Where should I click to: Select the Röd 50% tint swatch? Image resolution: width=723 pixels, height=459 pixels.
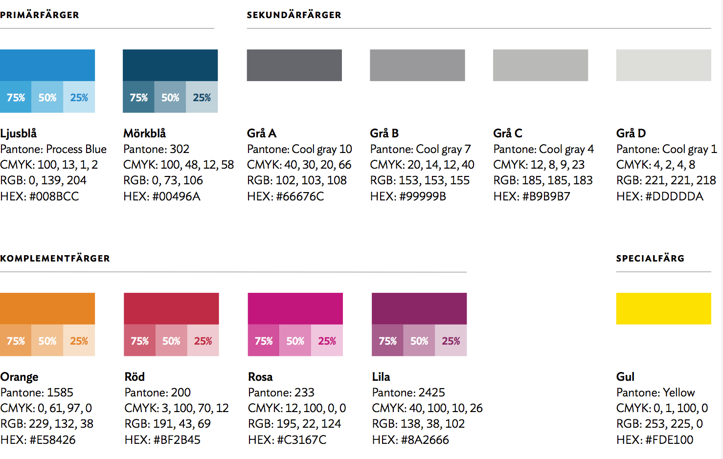[171, 340]
